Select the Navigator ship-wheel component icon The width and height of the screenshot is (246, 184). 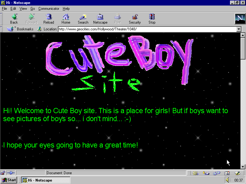[x=196, y=173]
